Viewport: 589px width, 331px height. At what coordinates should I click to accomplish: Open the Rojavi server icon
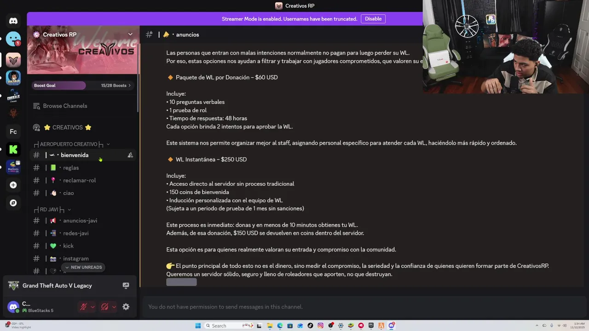pyautogui.click(x=13, y=77)
